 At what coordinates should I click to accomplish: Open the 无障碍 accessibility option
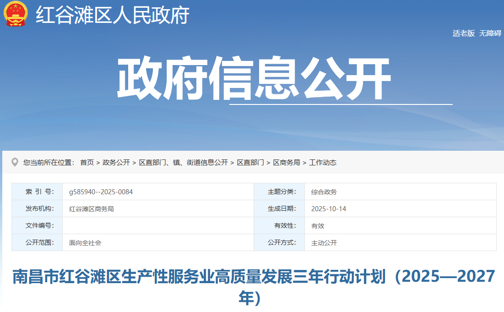coord(490,33)
